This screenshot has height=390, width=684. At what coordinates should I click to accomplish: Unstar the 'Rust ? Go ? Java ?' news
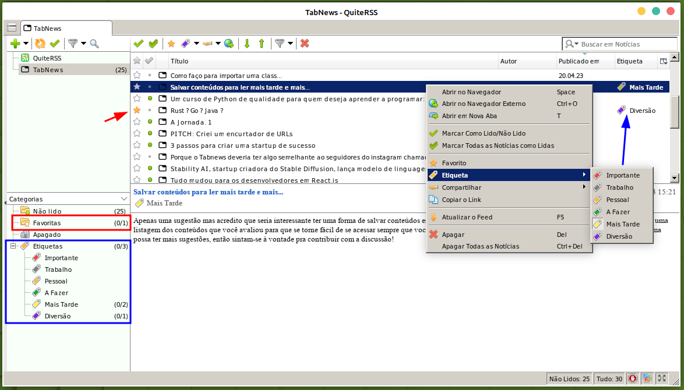(137, 110)
